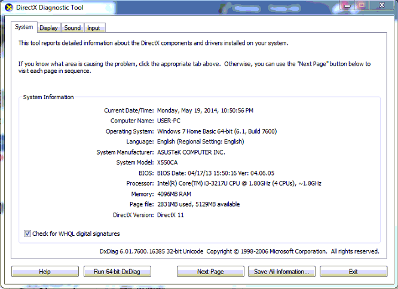Click the 'Operating System:' label
This screenshot has height=289, width=398.
[x=130, y=131]
